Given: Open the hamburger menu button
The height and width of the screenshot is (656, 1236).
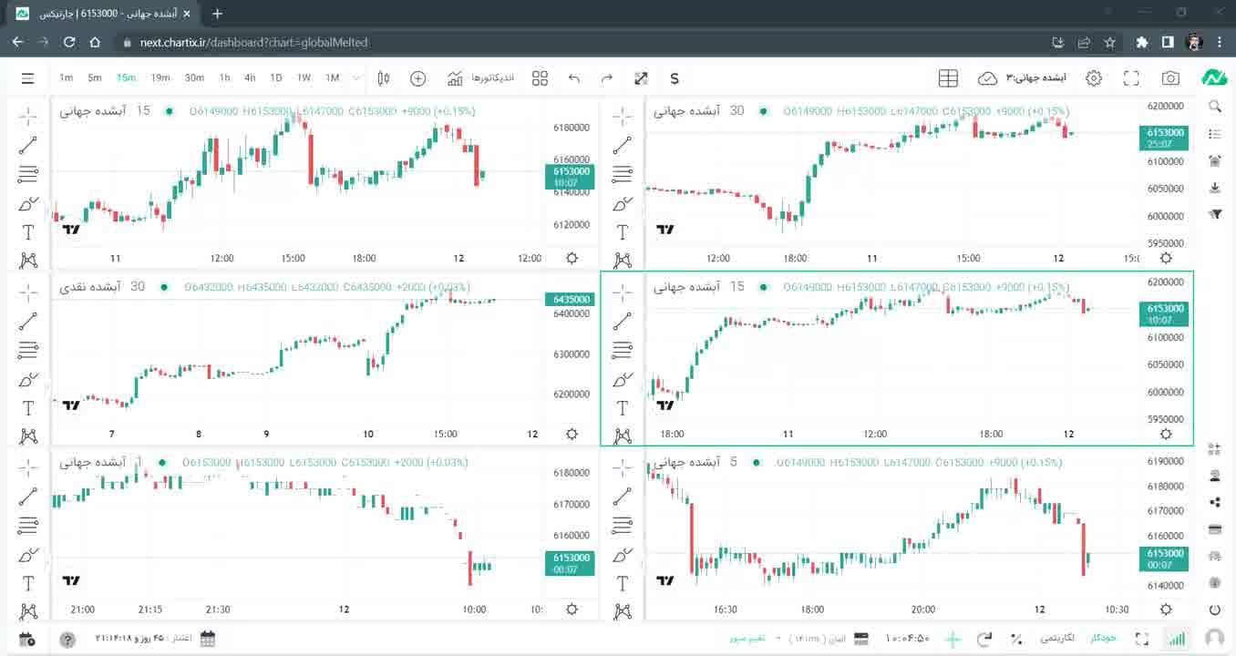Looking at the screenshot, I should tap(27, 78).
